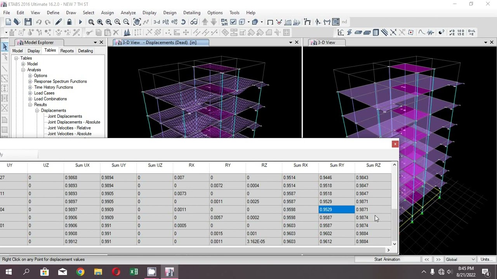Click the '<<' previous step button
This screenshot has width=497, height=279.
tap(427, 259)
